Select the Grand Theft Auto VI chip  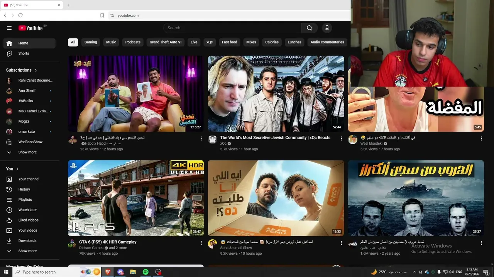tap(166, 42)
